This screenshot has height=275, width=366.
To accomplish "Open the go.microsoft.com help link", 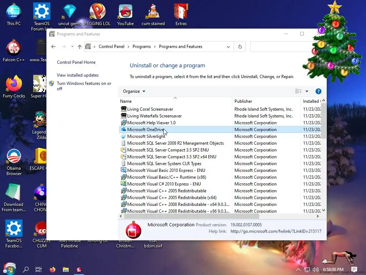I will 276,231.
